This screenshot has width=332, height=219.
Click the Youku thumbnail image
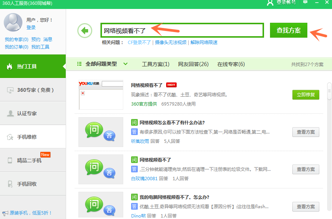pos(101,95)
